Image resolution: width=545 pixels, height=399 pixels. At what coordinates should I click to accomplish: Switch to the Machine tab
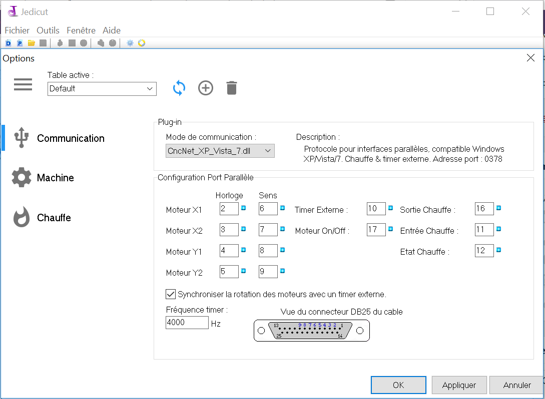pos(55,178)
